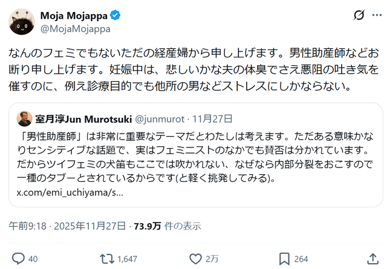
Task: Like the post with heart icon
Action: pyautogui.click(x=195, y=259)
